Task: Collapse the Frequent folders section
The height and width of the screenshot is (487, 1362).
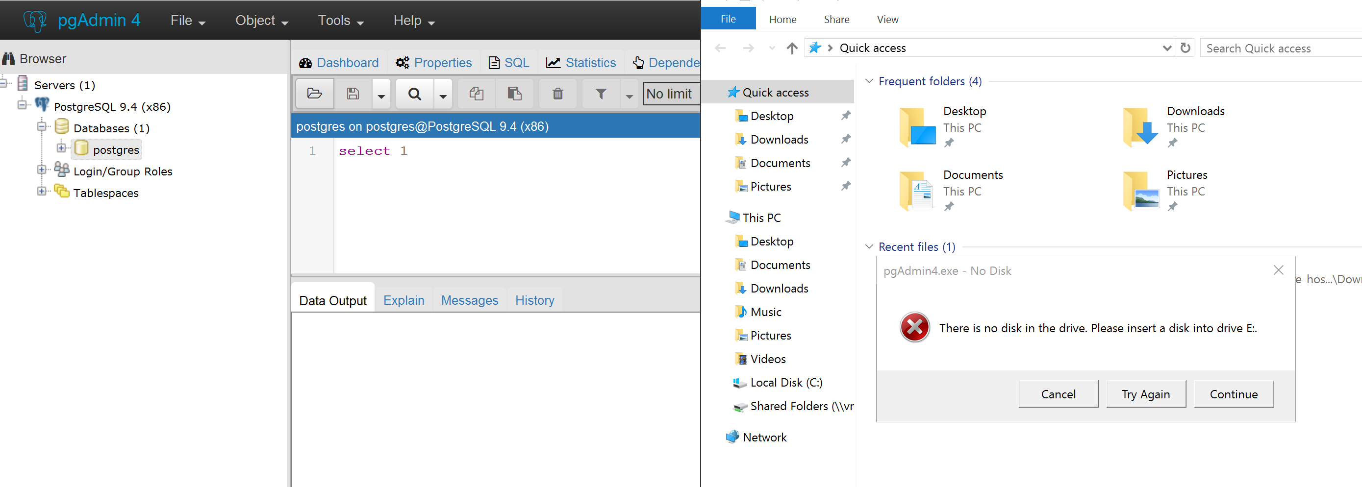Action: click(x=869, y=81)
